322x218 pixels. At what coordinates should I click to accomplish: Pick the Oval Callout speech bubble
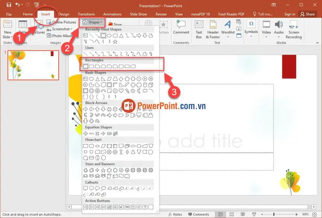pyautogui.click(x=97, y=188)
